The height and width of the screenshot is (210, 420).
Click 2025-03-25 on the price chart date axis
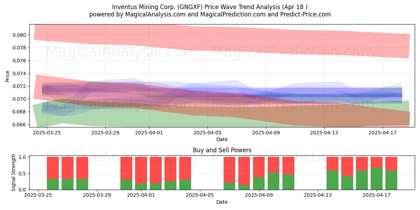pyautogui.click(x=47, y=133)
